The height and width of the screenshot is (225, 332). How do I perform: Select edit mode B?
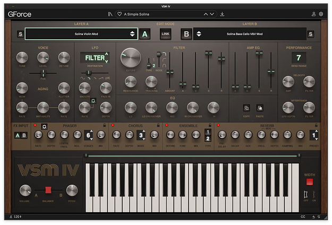pos(186,34)
